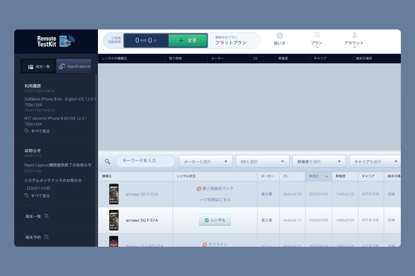
Task: Click the offline prohibited icon for Xperia row
Action: tap(205, 245)
